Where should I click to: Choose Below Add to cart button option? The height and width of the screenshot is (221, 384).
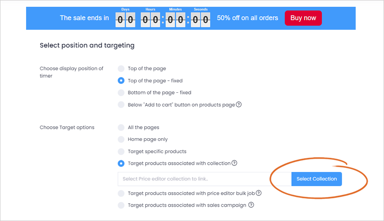[121, 104]
